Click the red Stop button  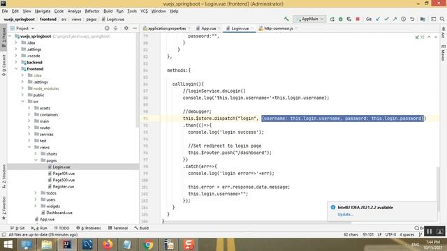[358, 19]
